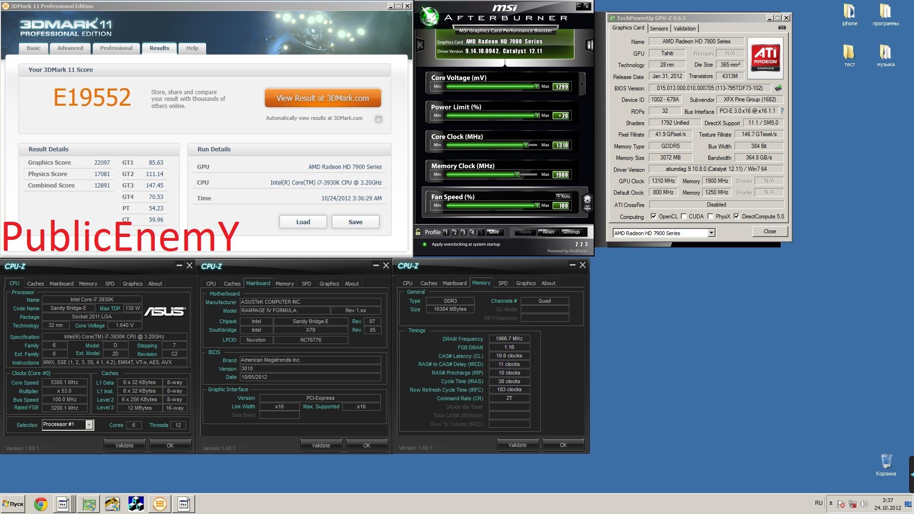Open the iphone desktop folder
The width and height of the screenshot is (914, 514).
click(x=849, y=15)
